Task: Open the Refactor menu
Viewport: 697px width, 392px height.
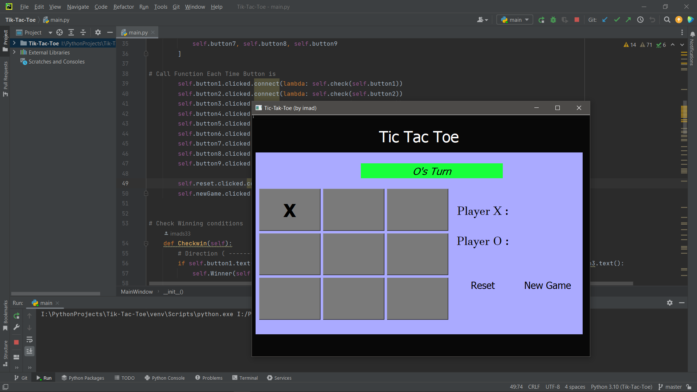Action: (123, 7)
